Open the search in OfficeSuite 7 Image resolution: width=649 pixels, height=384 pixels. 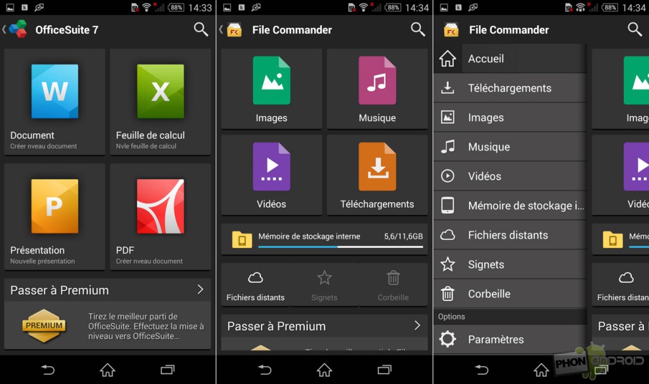201,29
